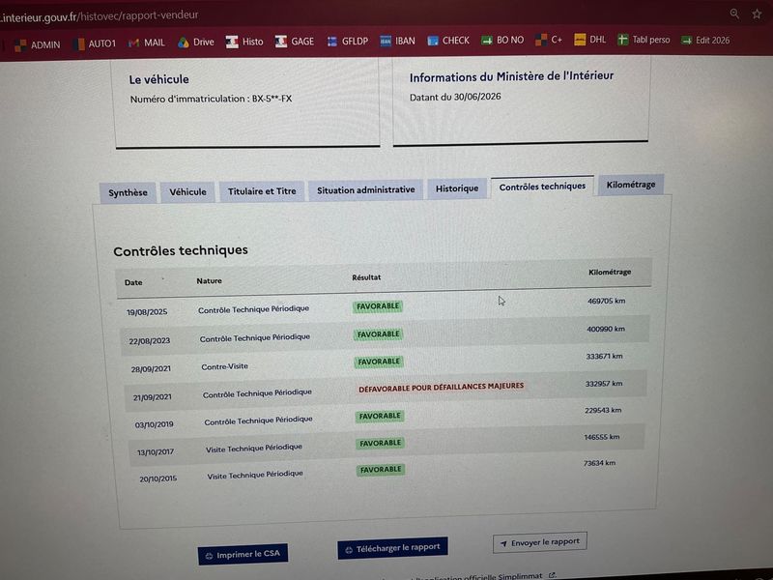Select the date 19/08/2025
The width and height of the screenshot is (773, 580).
pyautogui.click(x=147, y=312)
